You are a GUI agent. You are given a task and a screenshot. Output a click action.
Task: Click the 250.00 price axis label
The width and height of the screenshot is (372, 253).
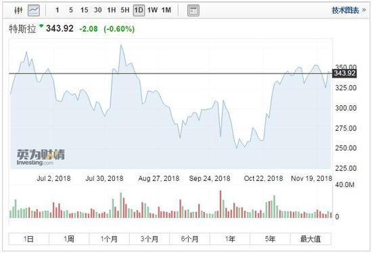(x=346, y=148)
